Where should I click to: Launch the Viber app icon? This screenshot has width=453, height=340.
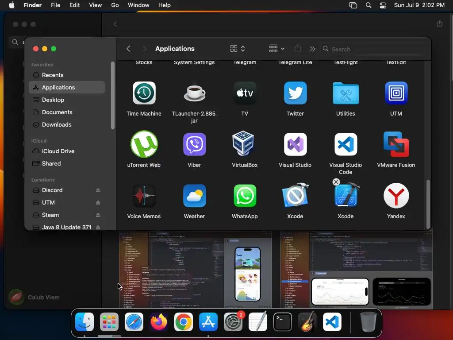click(194, 144)
